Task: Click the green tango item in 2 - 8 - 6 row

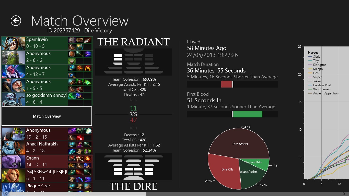Action: [72, 61]
